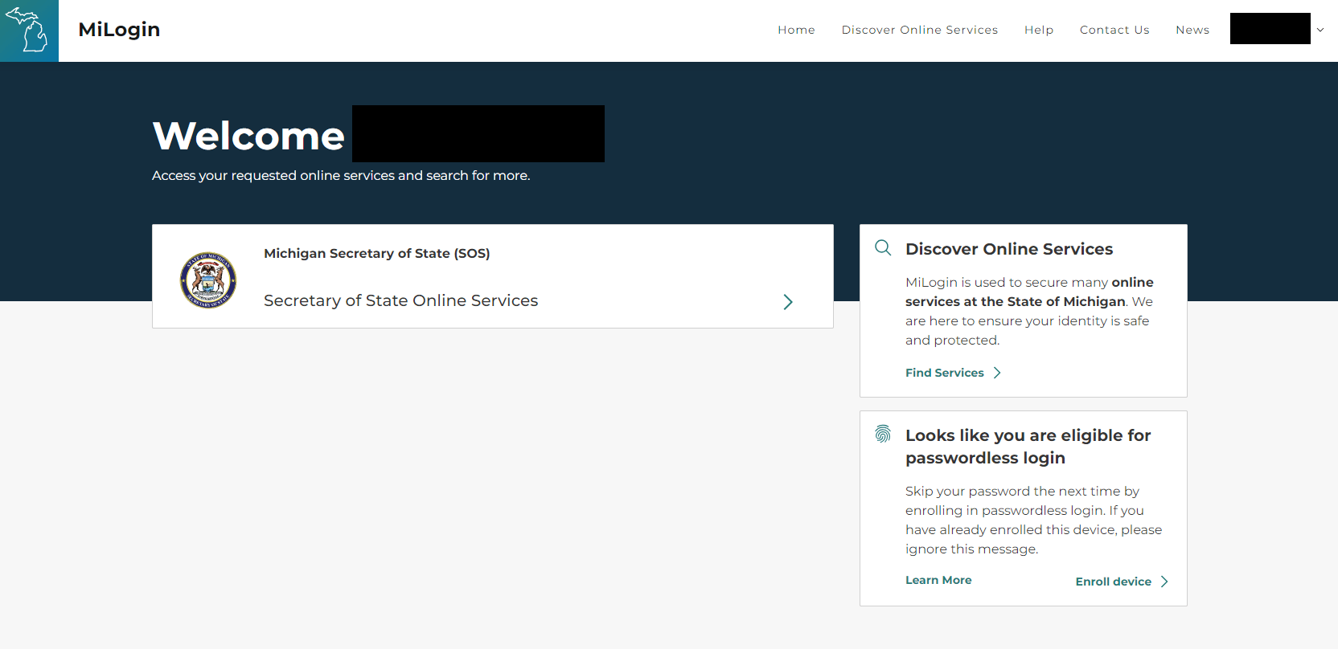1338x649 pixels.
Task: Click the Michigan state logo icon
Action: (x=29, y=31)
